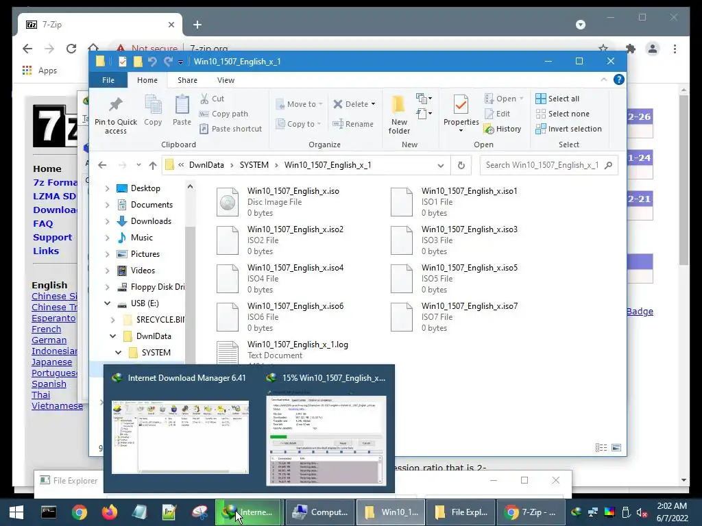Switch to the Share ribbon tab

pos(187,80)
